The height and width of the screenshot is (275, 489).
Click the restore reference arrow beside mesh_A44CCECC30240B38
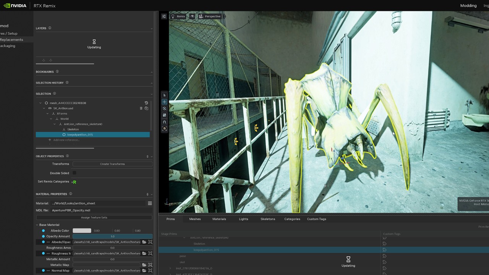point(146,103)
